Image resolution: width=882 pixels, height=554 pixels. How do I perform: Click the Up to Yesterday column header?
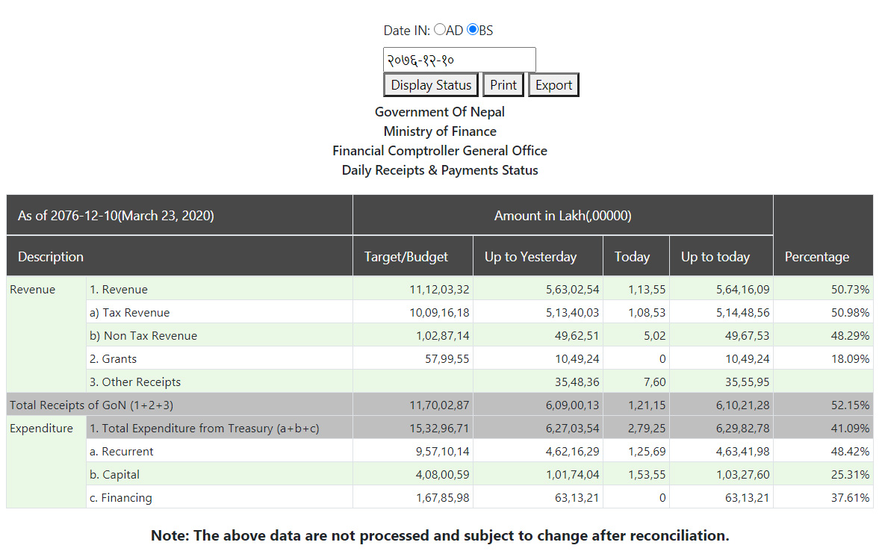(x=530, y=257)
